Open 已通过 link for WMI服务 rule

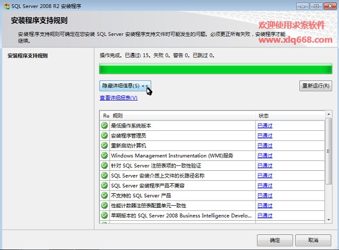click(x=265, y=155)
